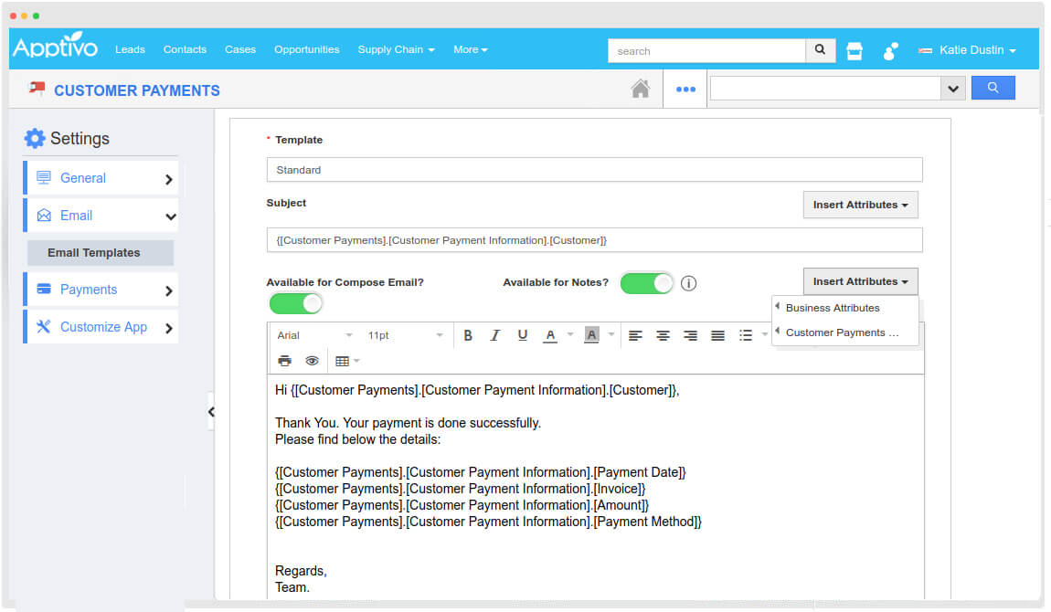Image resolution: width=1051 pixels, height=612 pixels.
Task: Expand the Supply Chain menu
Action: pos(396,49)
